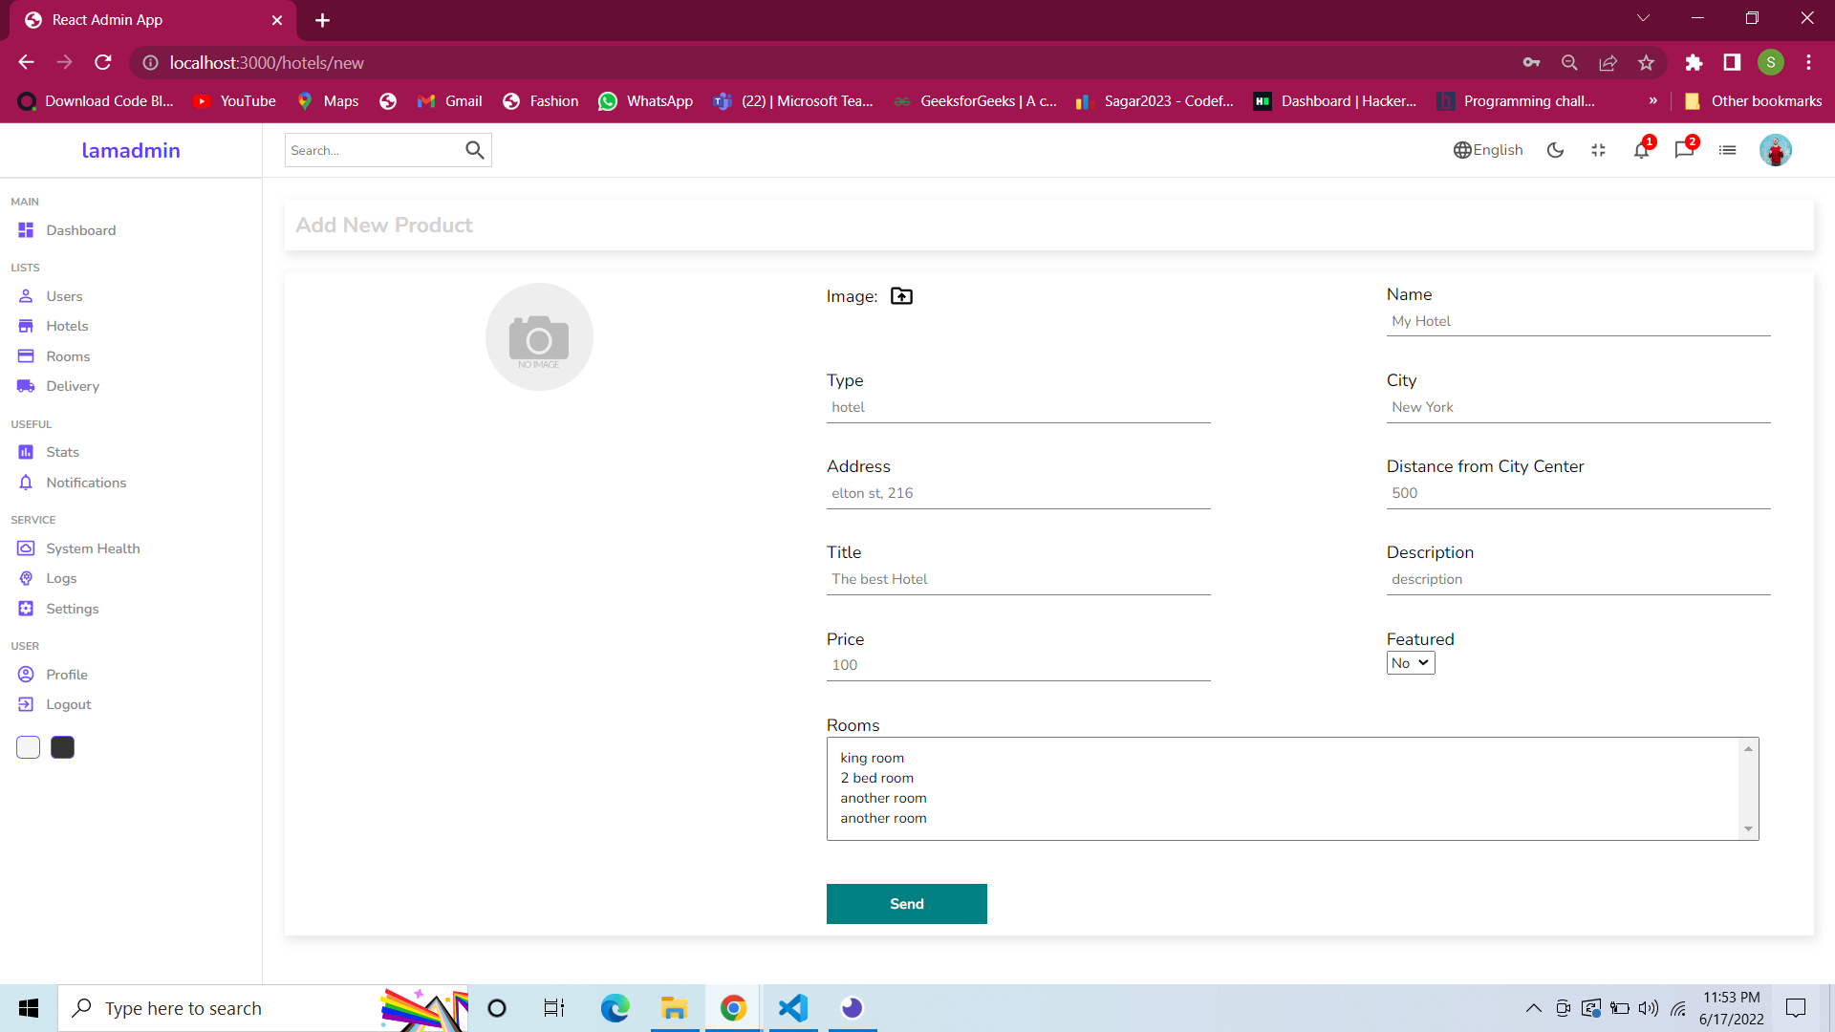Image resolution: width=1835 pixels, height=1032 pixels.
Task: Open the Featured dropdown
Action: click(1411, 663)
